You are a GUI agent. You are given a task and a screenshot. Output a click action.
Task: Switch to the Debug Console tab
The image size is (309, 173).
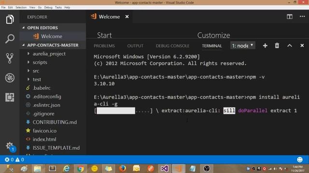172,46
